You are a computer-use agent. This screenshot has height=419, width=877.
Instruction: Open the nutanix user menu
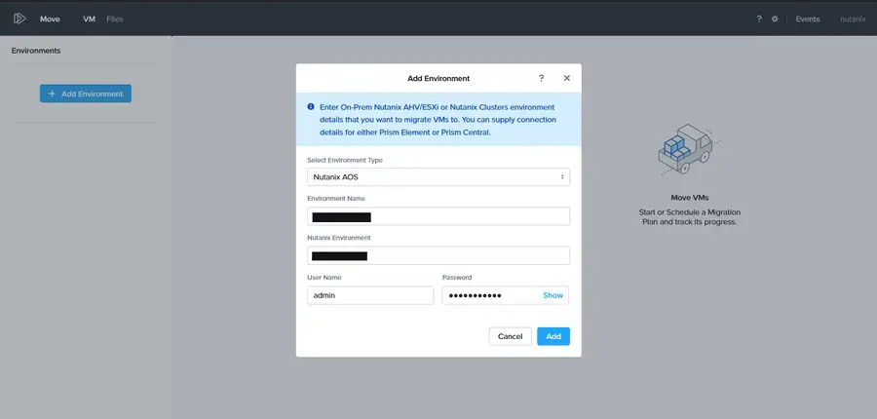853,19
